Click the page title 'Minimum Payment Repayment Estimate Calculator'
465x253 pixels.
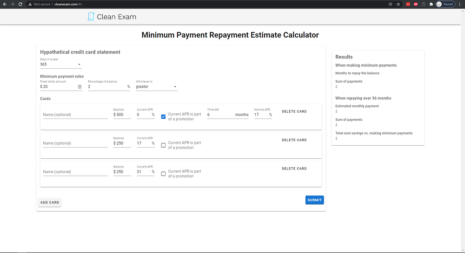[230, 35]
